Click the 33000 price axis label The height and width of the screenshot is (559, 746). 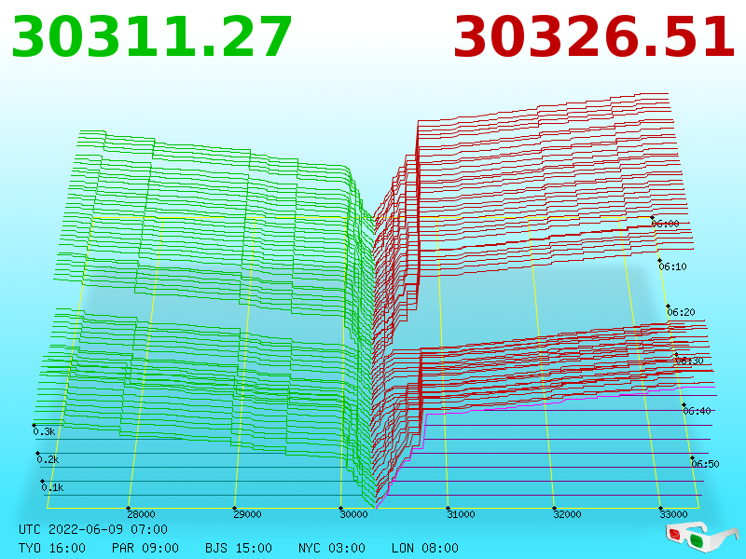673,514
